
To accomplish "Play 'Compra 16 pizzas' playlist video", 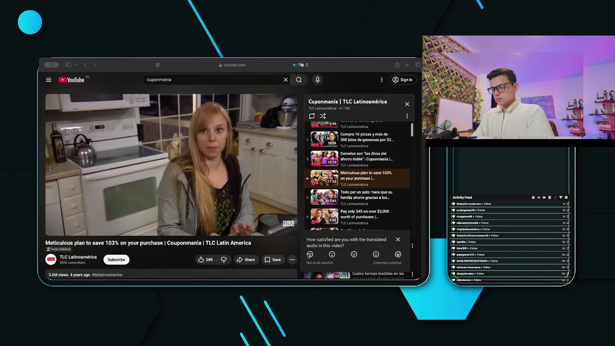I will (357, 140).
